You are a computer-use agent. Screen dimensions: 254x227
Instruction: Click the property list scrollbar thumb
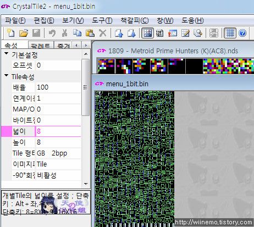[x=85, y=87]
